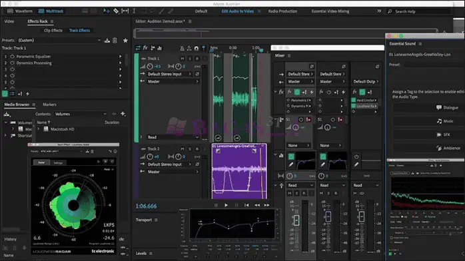Open the Media Browser tab
The height and width of the screenshot is (261, 465).
(x=17, y=105)
